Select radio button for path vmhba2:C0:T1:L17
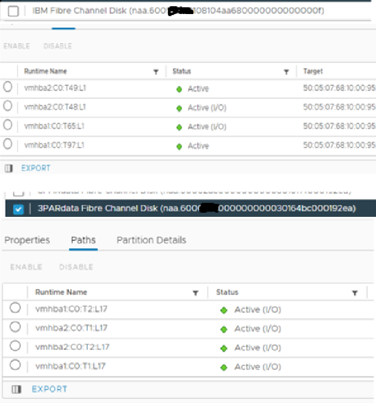Viewport: 376px width, 403px height. (15, 328)
